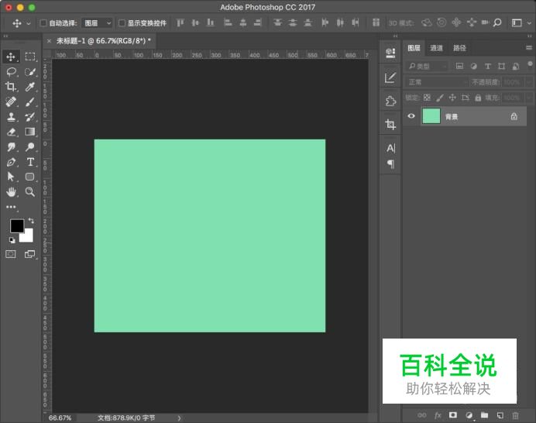Select the Horizontal Type tool
This screenshot has height=423, width=536.
30,161
